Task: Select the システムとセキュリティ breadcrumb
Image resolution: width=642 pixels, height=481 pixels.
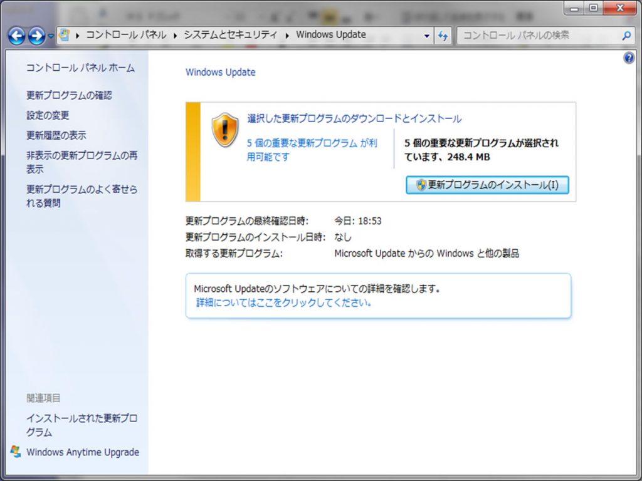Action: (231, 35)
